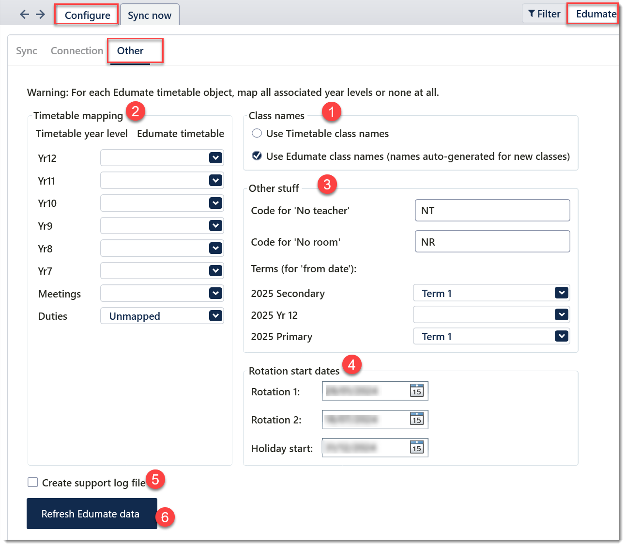The width and height of the screenshot is (626, 547).
Task: Click the Code for 'No teacher' field
Action: click(x=492, y=210)
